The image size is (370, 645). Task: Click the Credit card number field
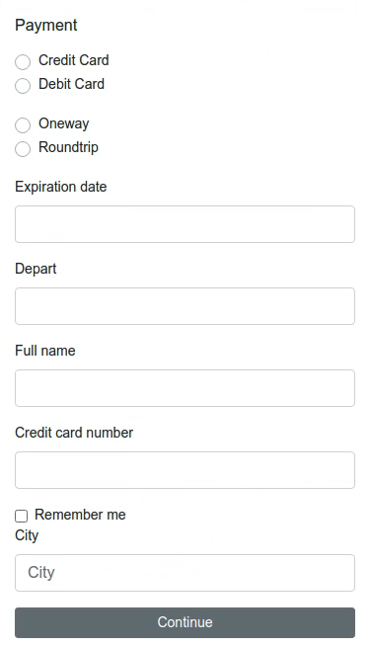185,470
